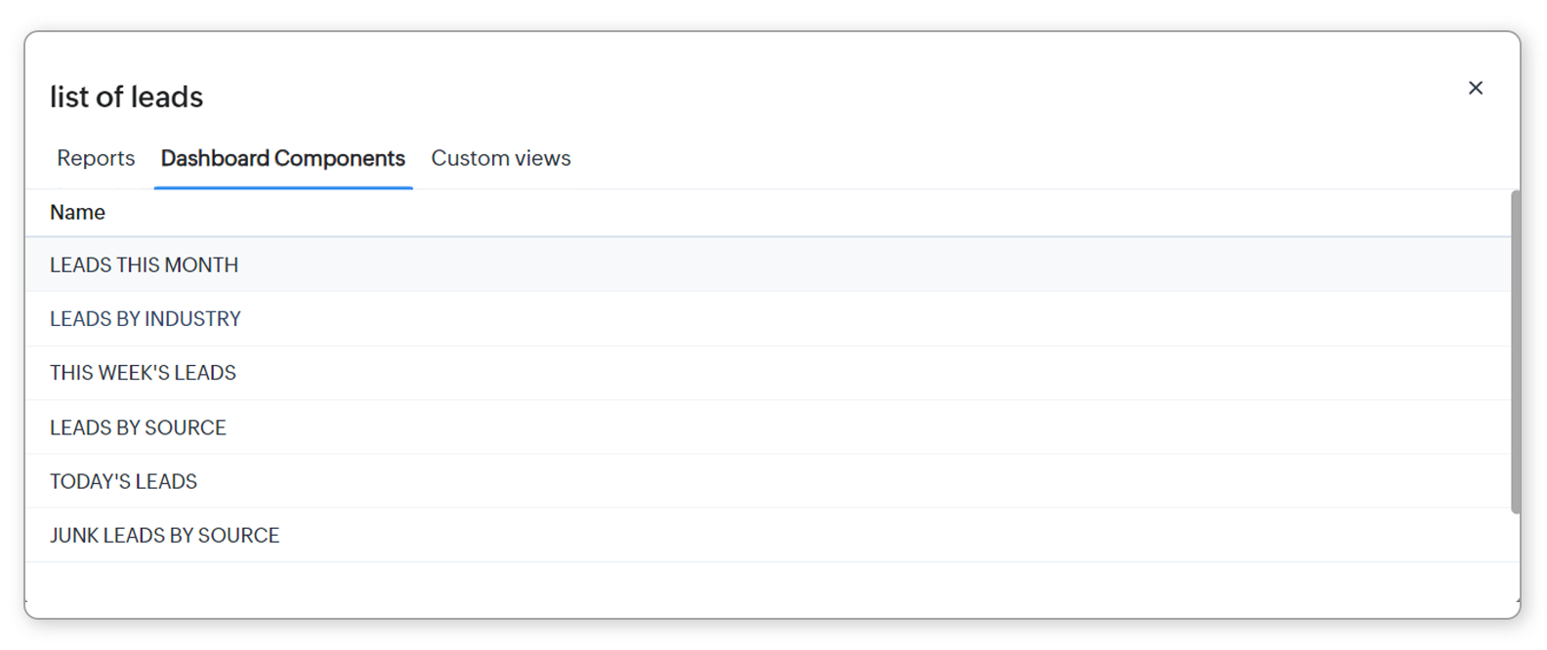Viewport: 1547px width, 650px height.
Task: Open the LEADS BY INDUSTRY component
Action: (145, 319)
